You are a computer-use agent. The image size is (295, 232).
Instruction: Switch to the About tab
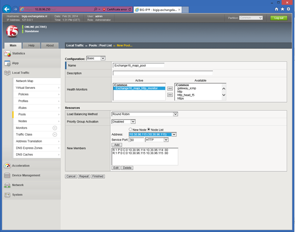pyautogui.click(x=49, y=45)
